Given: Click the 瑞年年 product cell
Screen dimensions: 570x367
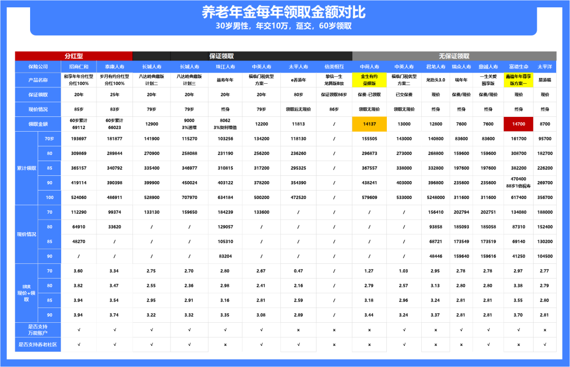Looking at the screenshot, I should [x=461, y=80].
